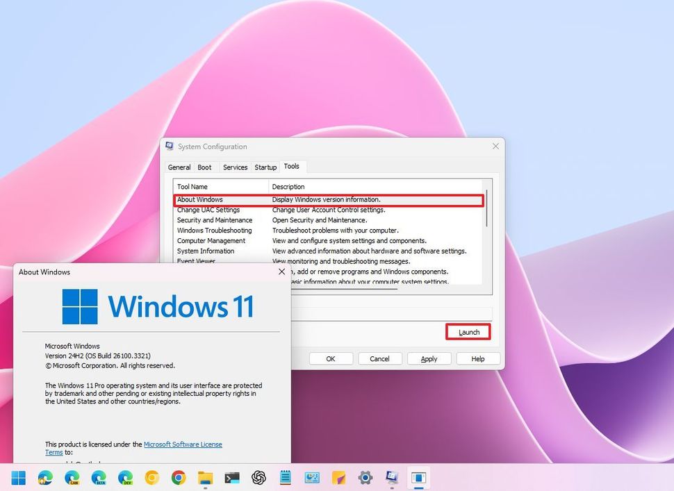Switch to the Services tab

(235, 167)
